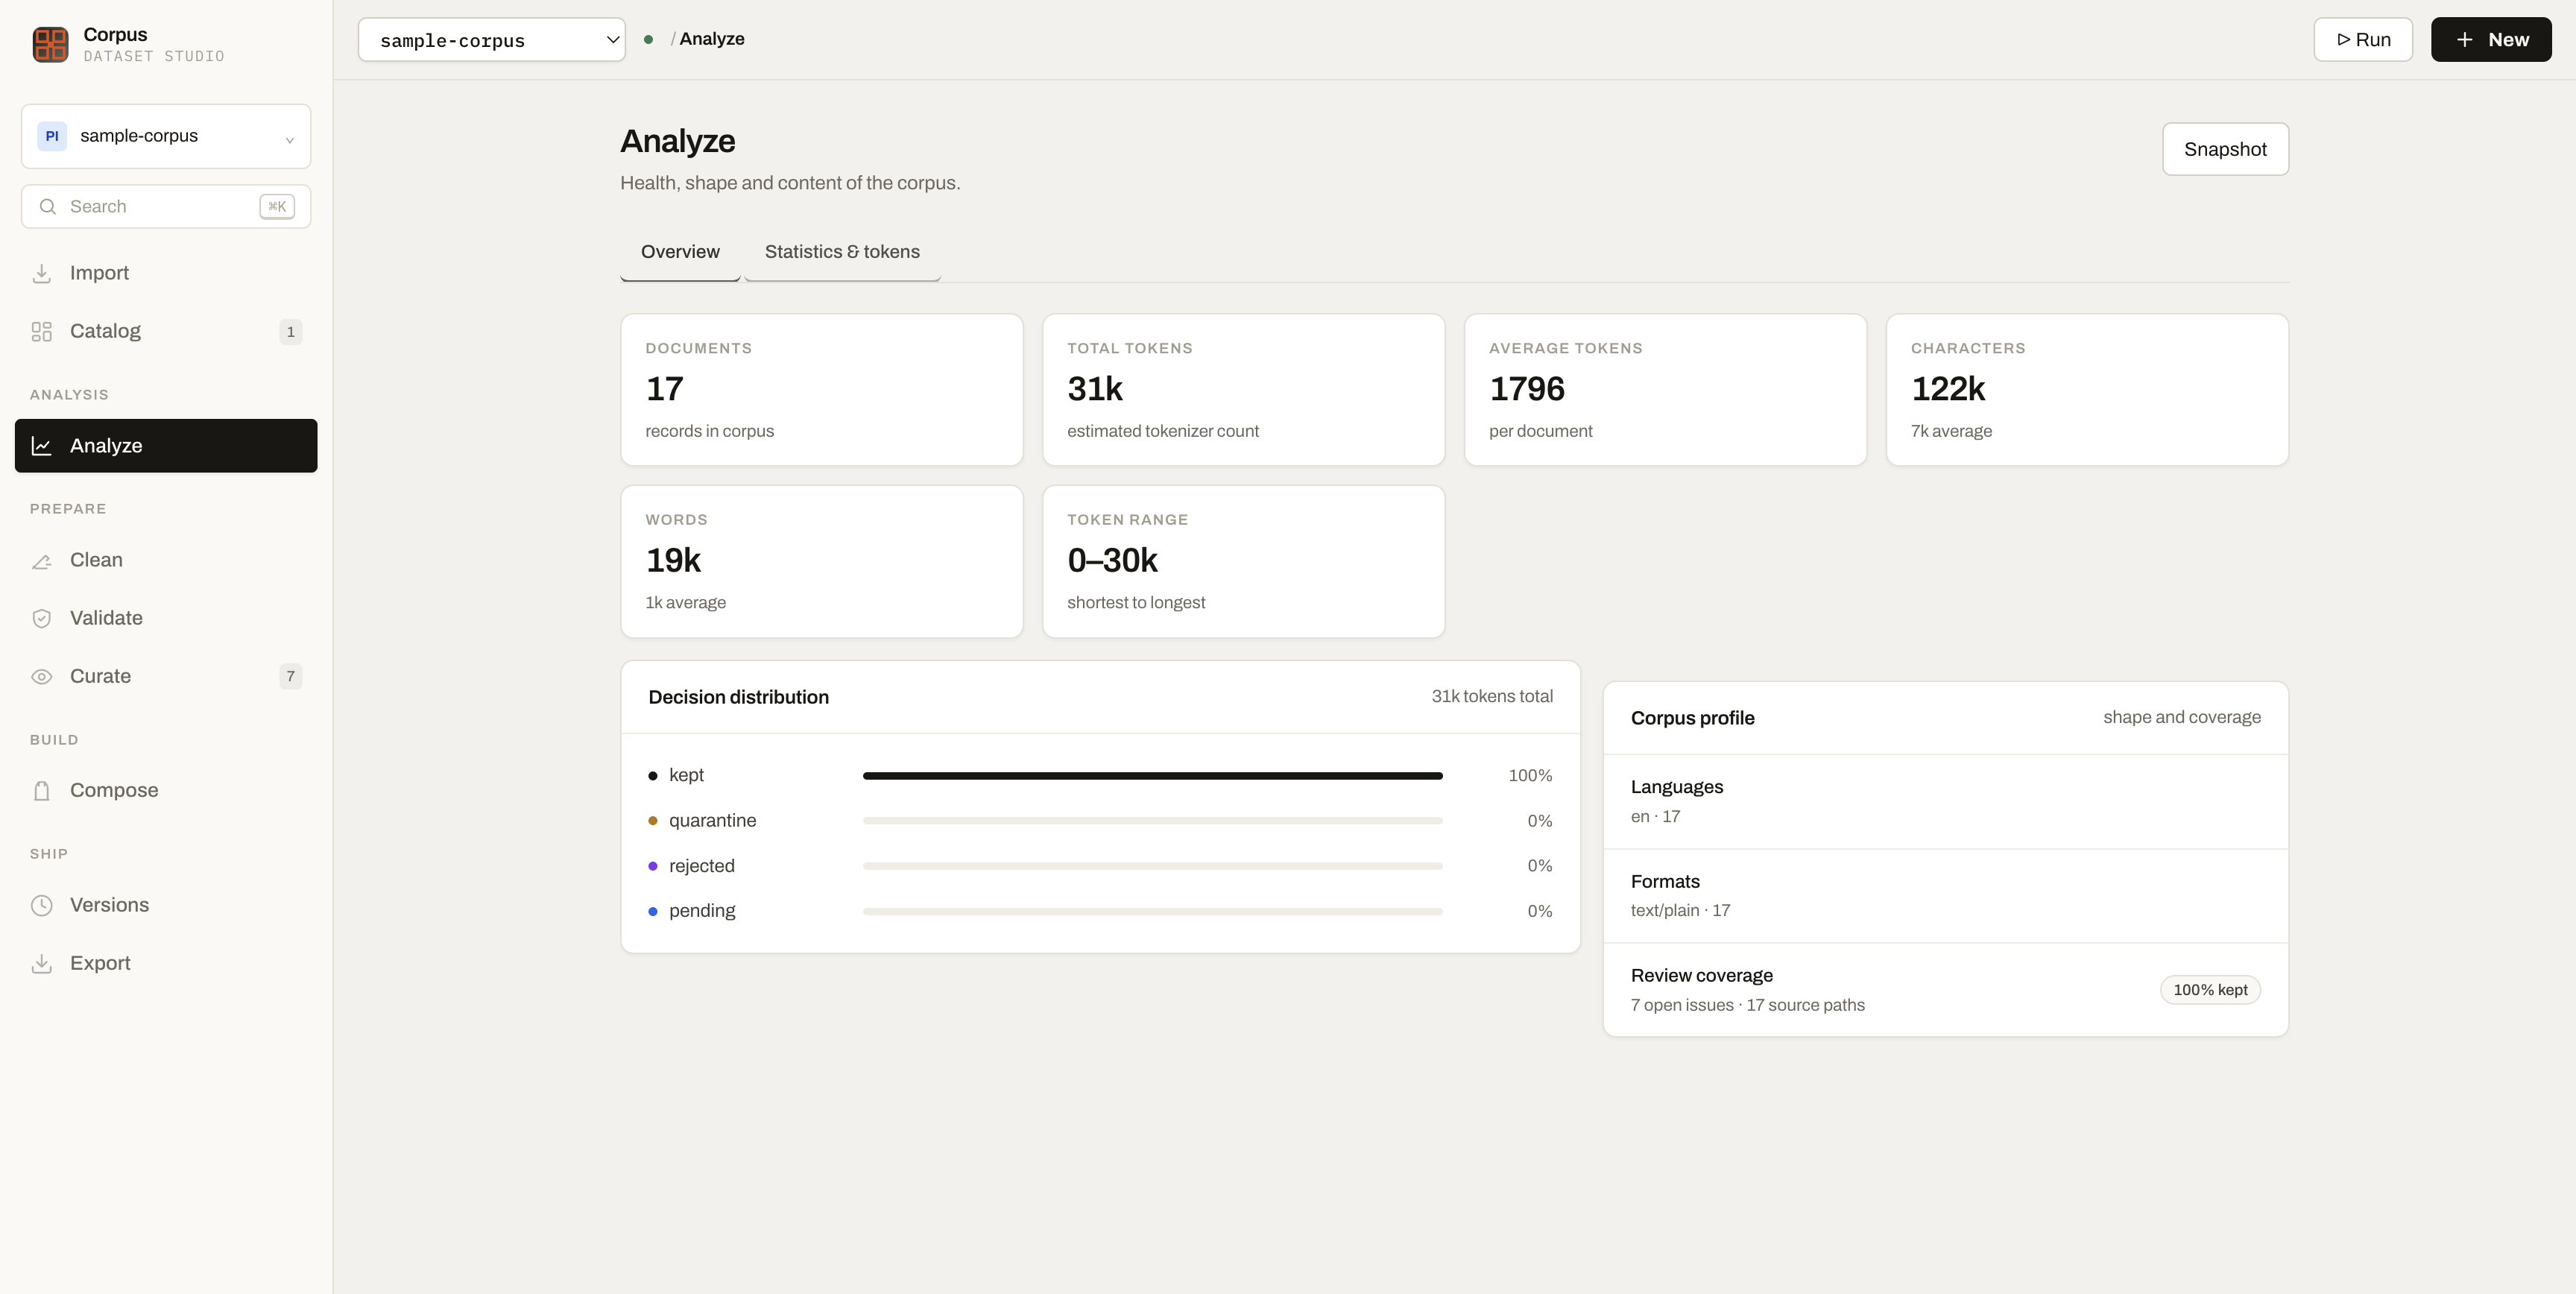Open the Export page
This screenshot has width=2576, height=1294.
[x=166, y=963]
